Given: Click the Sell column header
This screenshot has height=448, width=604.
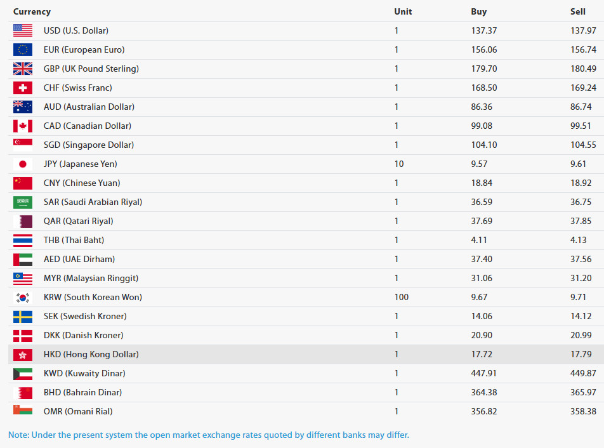Looking at the screenshot, I should point(578,11).
